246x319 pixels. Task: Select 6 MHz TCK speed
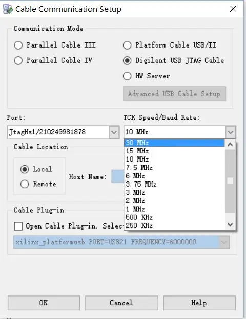point(174,176)
